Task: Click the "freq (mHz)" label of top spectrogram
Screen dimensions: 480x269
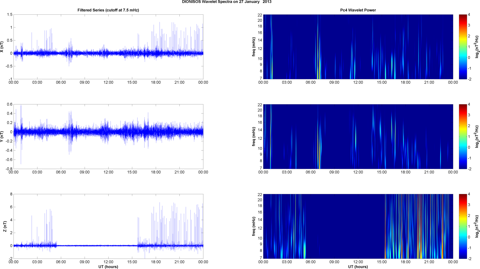Action: click(254, 47)
